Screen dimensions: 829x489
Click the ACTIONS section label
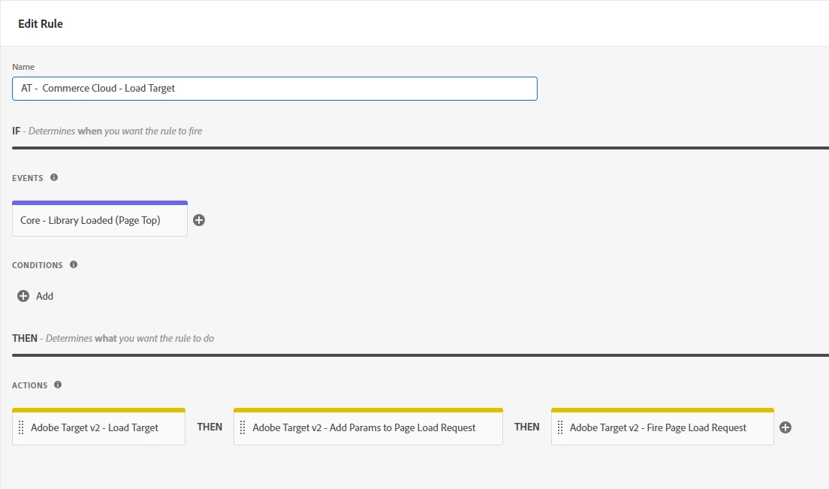[29, 385]
